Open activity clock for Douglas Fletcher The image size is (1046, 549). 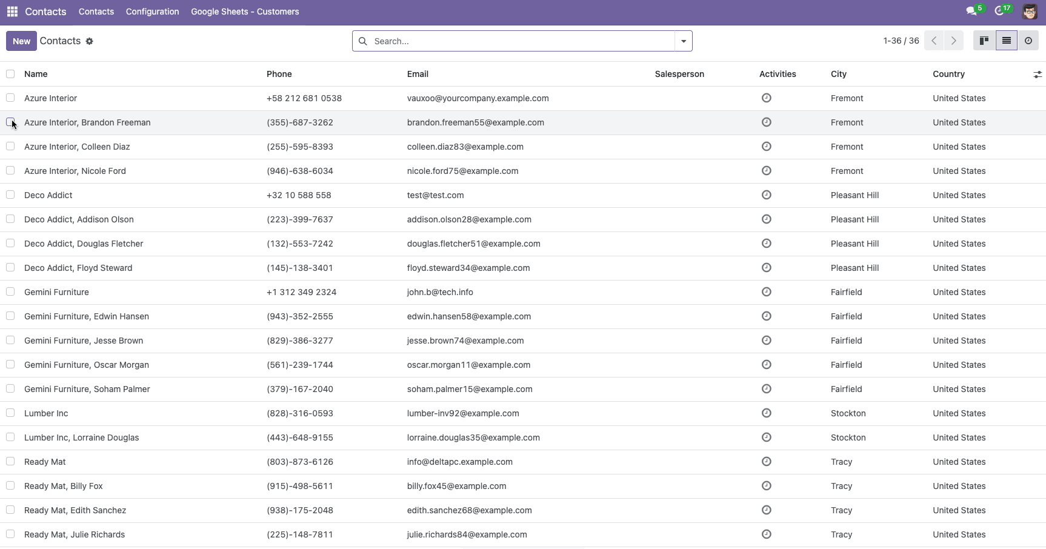point(767,244)
